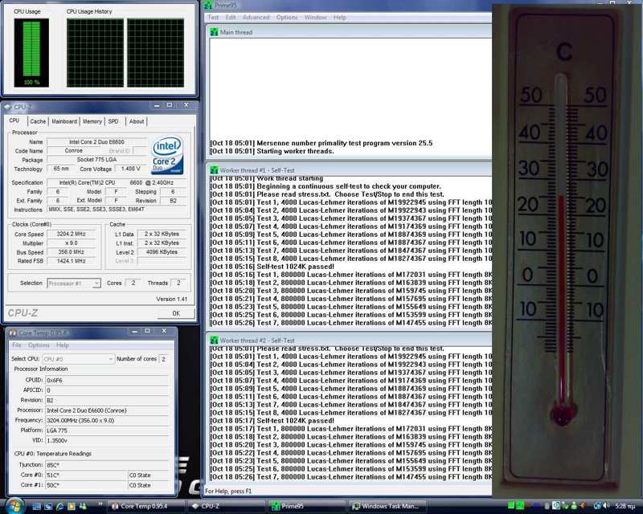Image resolution: width=643 pixels, height=514 pixels.
Task: Click Package value Socket 775 LGA
Action: click(96, 160)
